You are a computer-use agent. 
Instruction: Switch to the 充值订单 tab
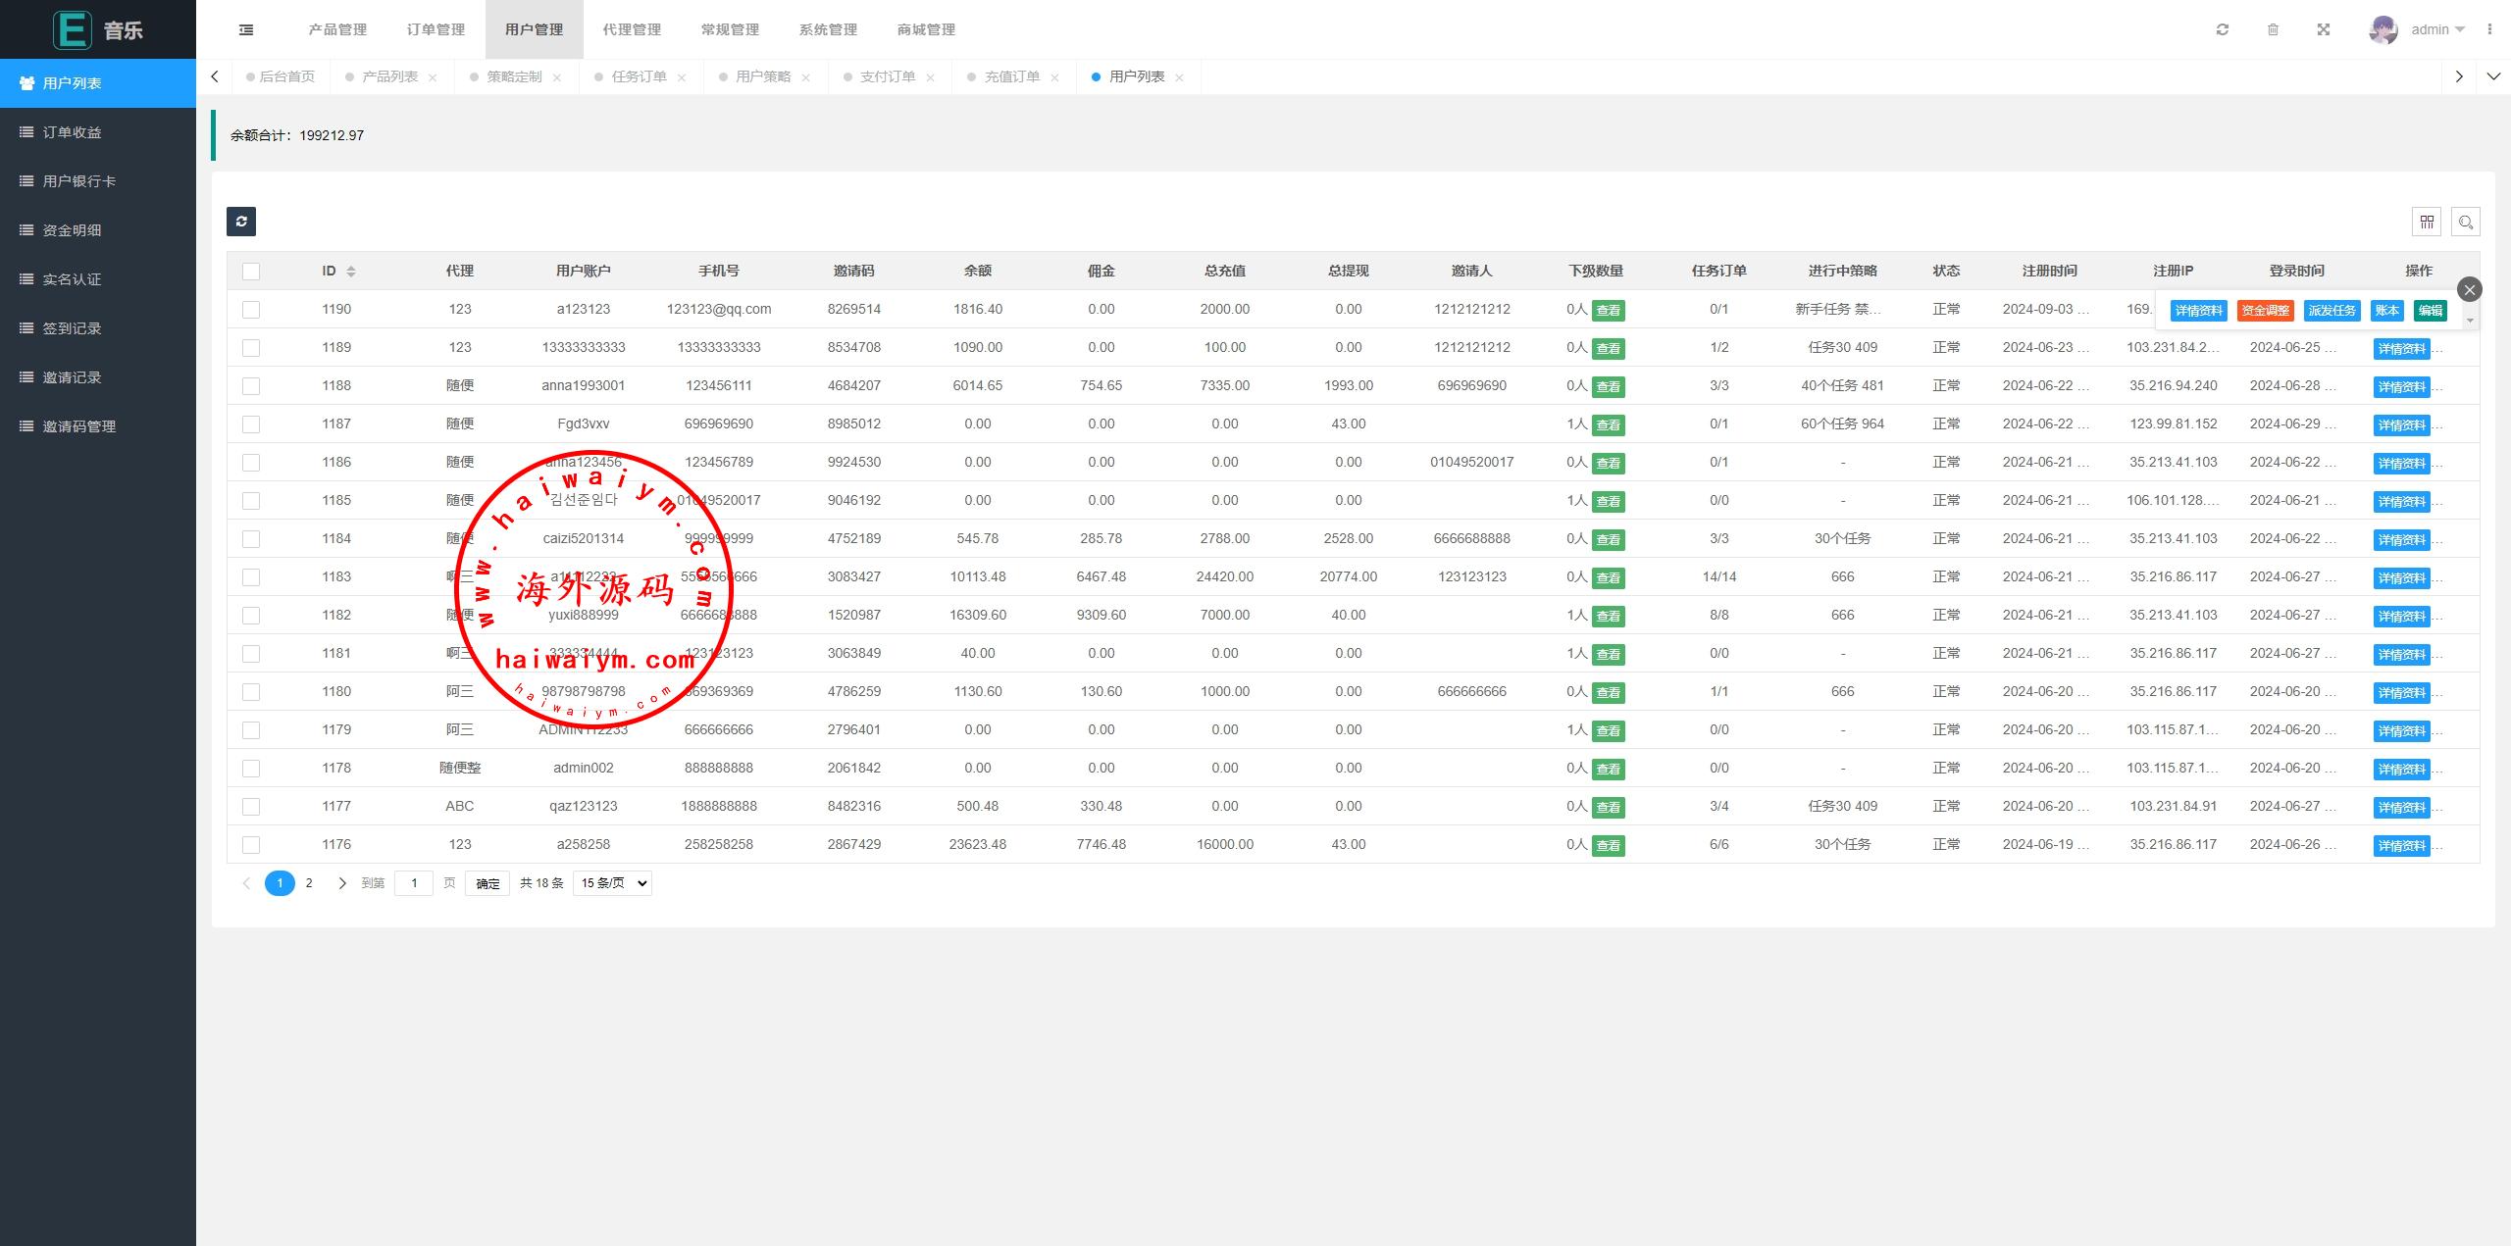1011,76
